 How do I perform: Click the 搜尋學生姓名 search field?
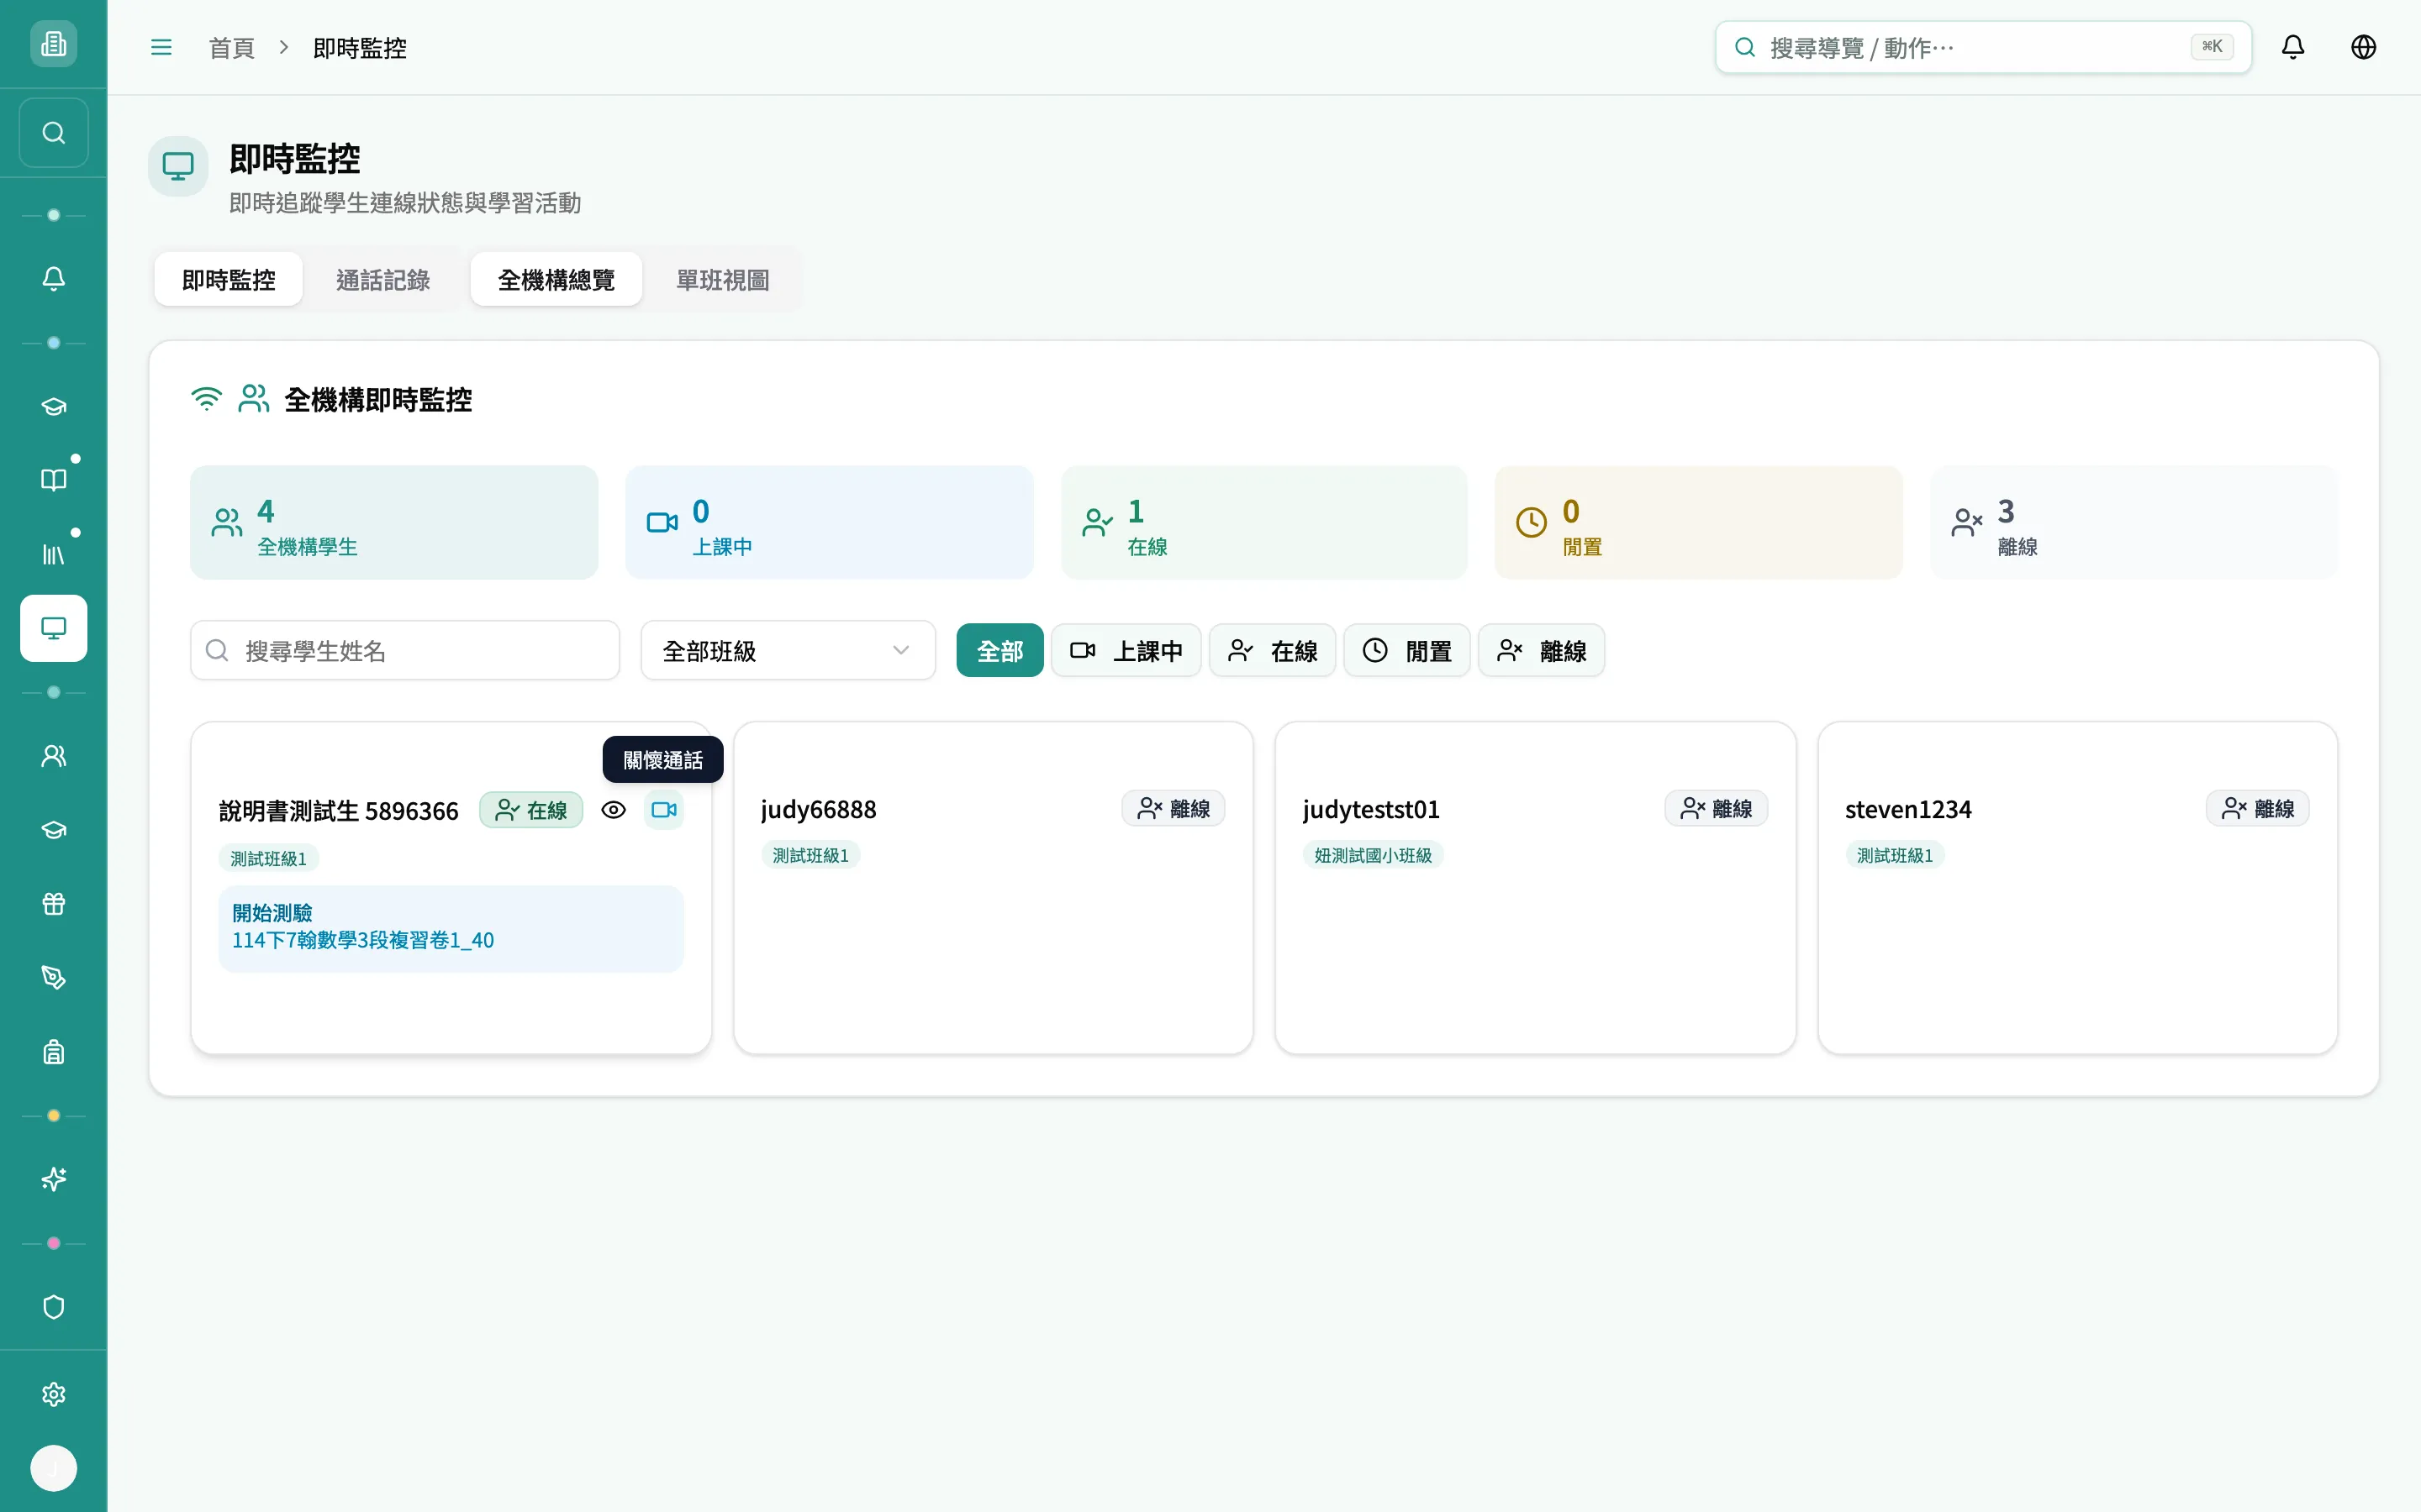(x=405, y=651)
